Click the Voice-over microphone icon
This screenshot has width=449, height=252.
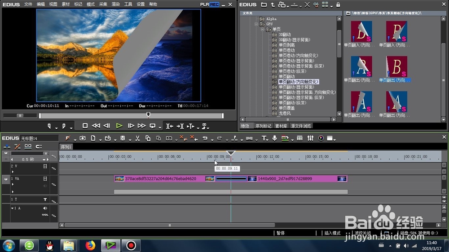click(274, 139)
